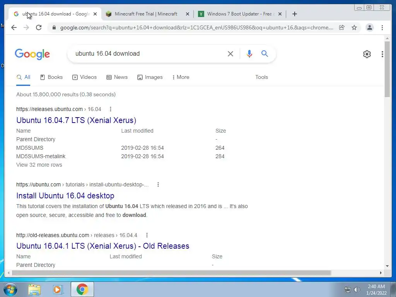View site information via padlock icon

(54, 27)
